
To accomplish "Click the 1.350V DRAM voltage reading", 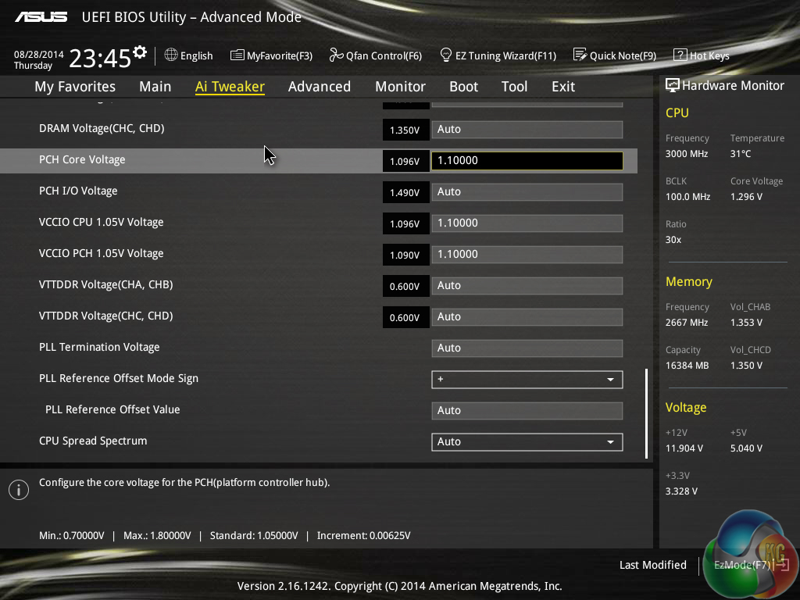I will click(x=405, y=130).
